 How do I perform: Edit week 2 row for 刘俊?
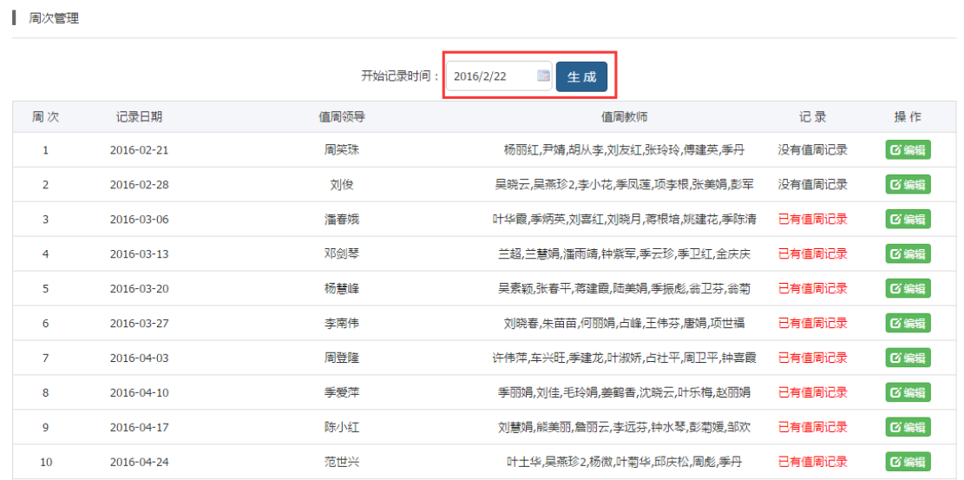(x=908, y=184)
